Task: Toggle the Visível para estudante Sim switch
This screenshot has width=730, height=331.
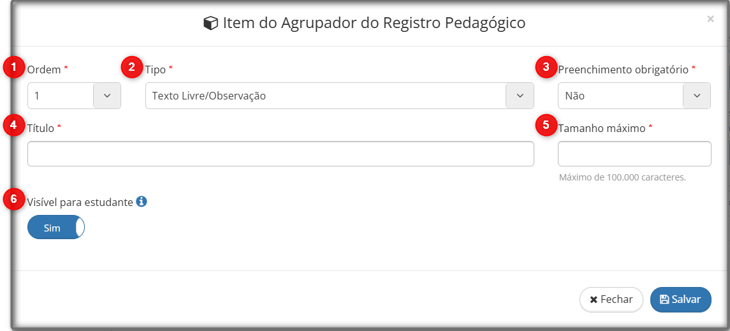Action: tap(56, 228)
